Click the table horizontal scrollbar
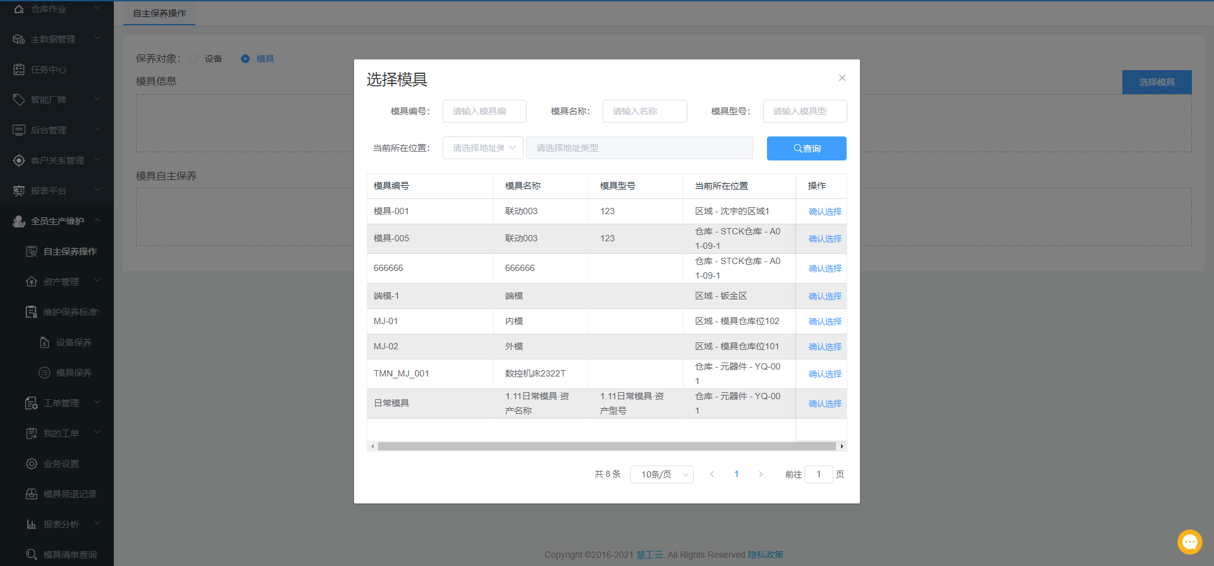Screen dimensions: 1214x566 [606, 447]
